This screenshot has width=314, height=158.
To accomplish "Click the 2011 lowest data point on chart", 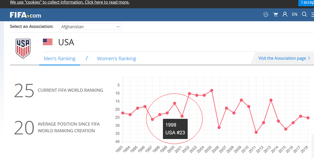I will click(256, 132).
